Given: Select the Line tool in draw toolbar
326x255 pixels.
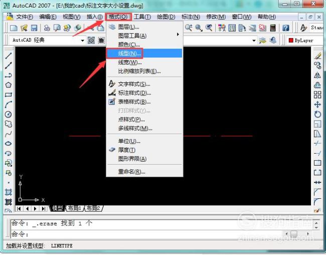Looking at the screenshot, I should click(9, 56).
